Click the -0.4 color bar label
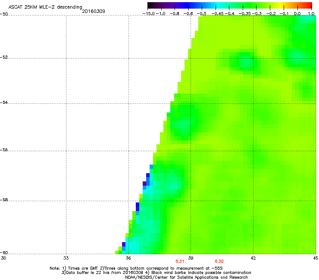Viewport: 319px width, 280px height. tap(229, 14)
